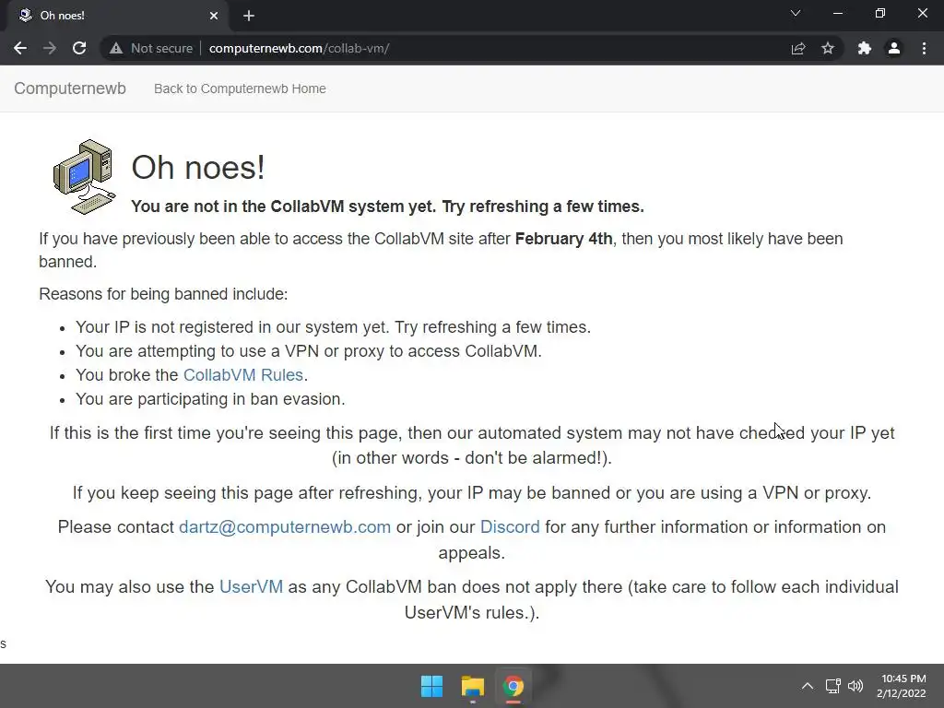Open Chrome's three-dot menu
Screen dimensions: 944x708
(924, 48)
